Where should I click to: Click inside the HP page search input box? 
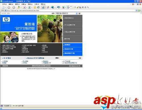[69, 58]
